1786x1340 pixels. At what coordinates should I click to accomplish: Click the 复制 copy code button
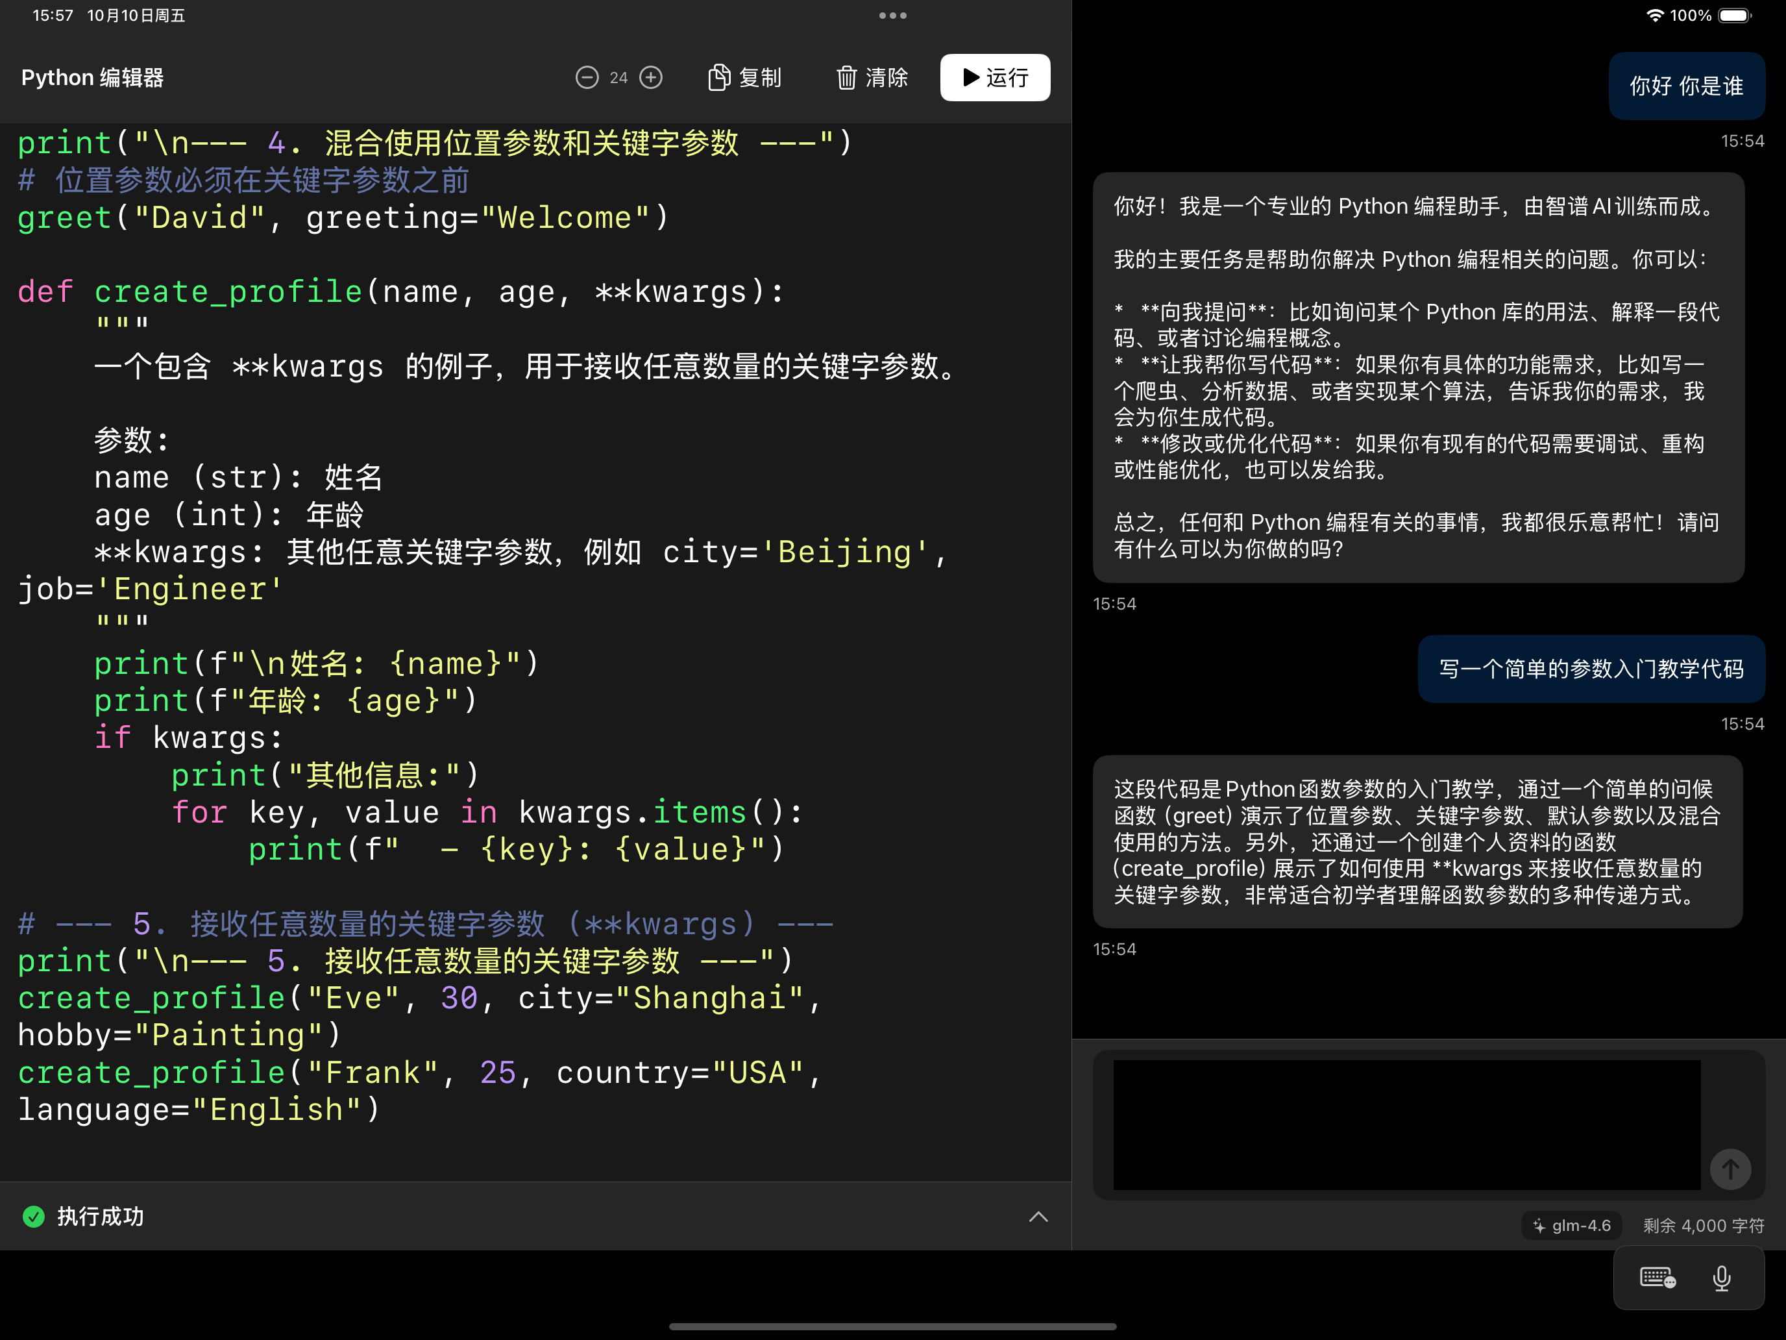click(x=744, y=77)
